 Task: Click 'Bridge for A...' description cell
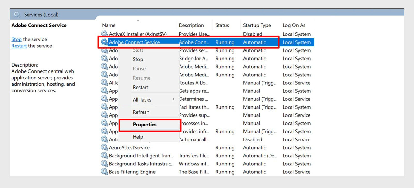[x=194, y=59]
